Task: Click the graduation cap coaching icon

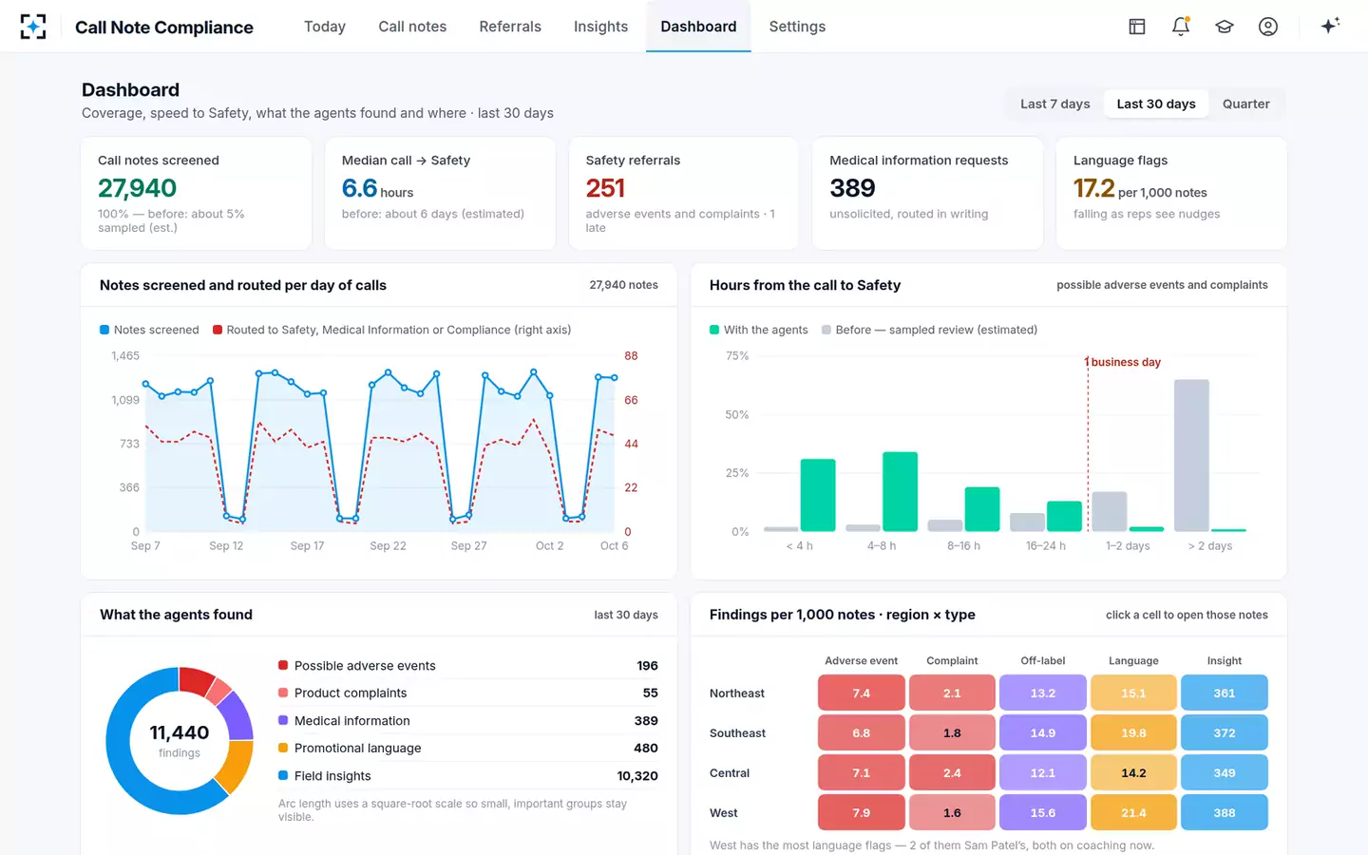Action: 1225,27
